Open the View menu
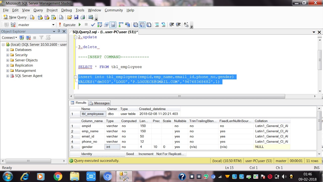The width and height of the screenshot is (323, 182). coord(26,10)
